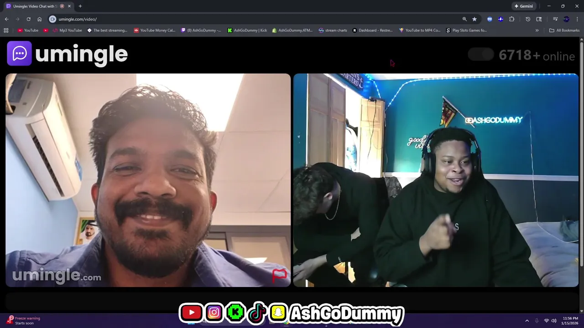The image size is (584, 328).
Task: Open the 11:56 PM clock and date
Action: 570,321
